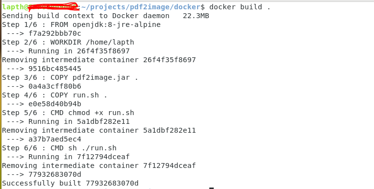Click 'Running in 7f12794dceaf' line

click(68, 157)
